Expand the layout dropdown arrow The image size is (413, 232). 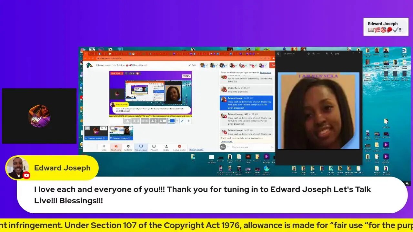click(x=177, y=121)
